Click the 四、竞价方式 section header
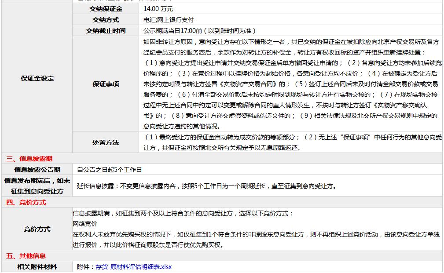444x273 pixels. point(26,202)
